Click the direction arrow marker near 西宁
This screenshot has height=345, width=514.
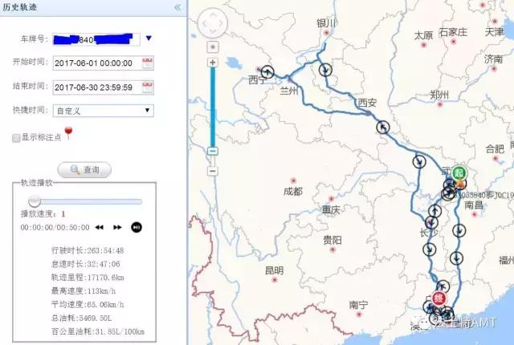[267, 71]
